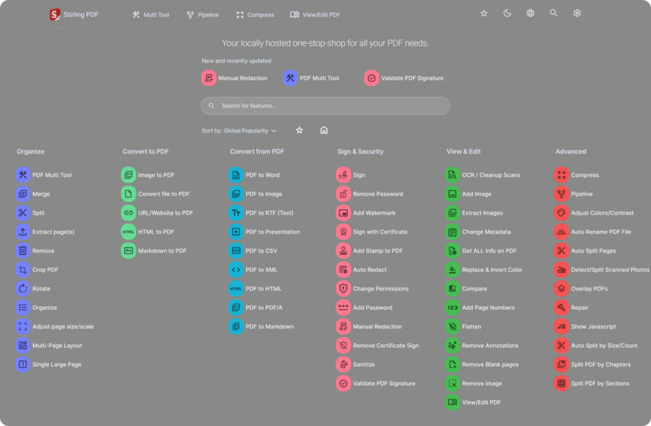Click the Adjust page size/scale icon
This screenshot has height=426, width=651.
(x=23, y=326)
